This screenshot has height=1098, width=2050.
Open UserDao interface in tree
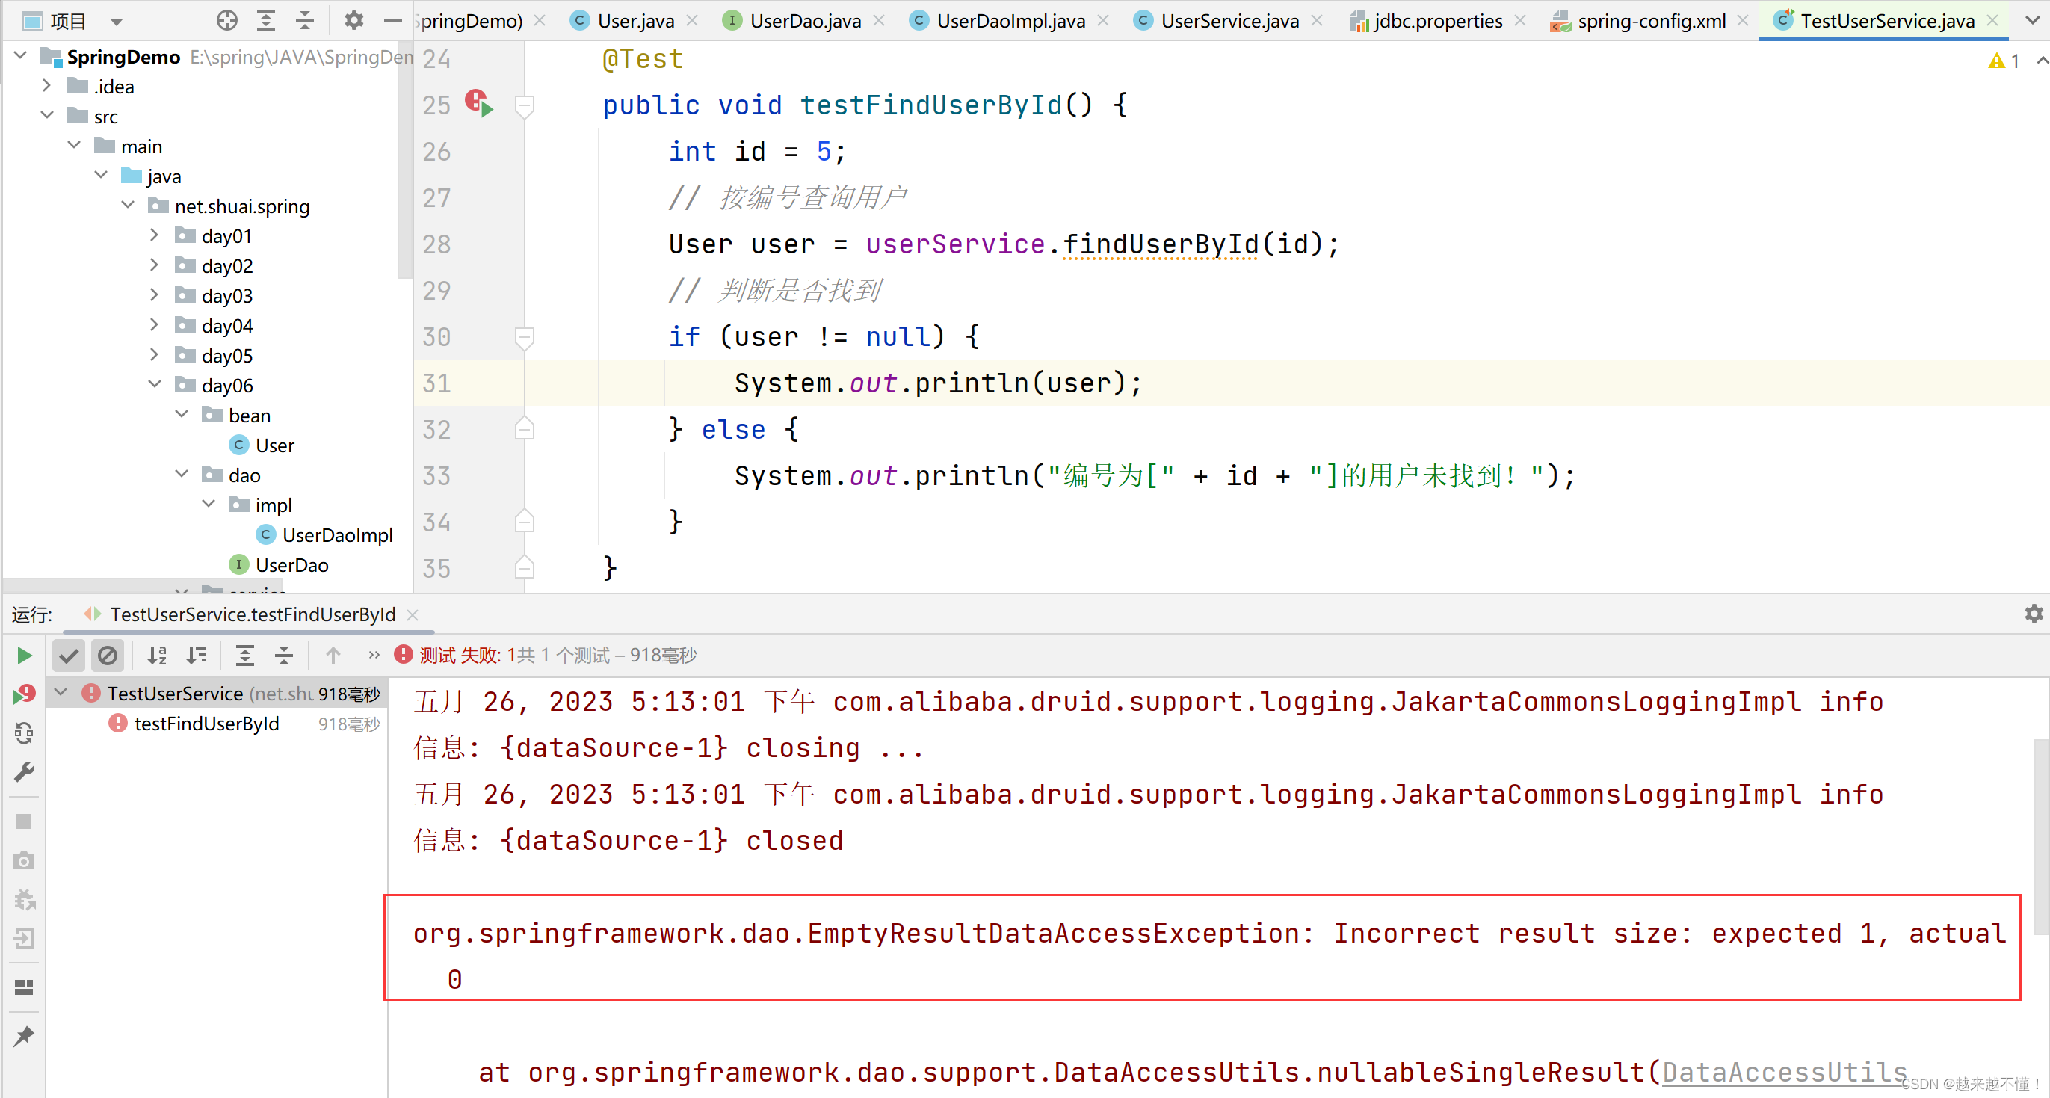[291, 565]
